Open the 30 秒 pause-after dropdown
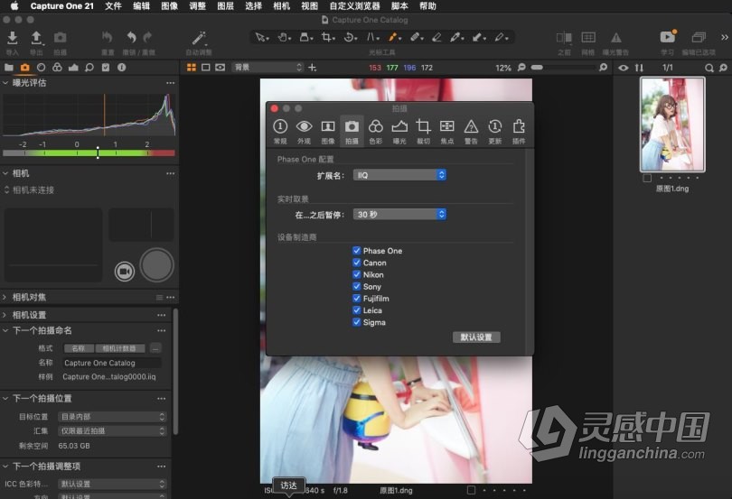This screenshot has width=732, height=499. pos(399,214)
